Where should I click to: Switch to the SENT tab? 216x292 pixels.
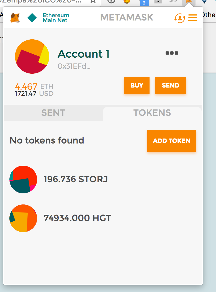[x=53, y=113]
